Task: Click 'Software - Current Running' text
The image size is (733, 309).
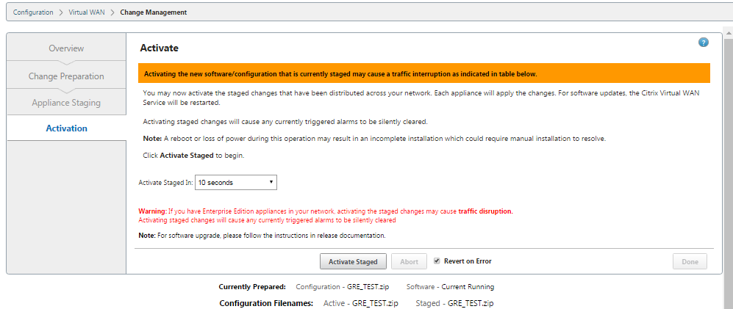Action: click(450, 286)
